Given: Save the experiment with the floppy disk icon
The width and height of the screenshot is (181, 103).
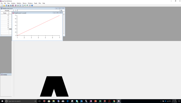Looking at the screenshot, I should (6, 5).
